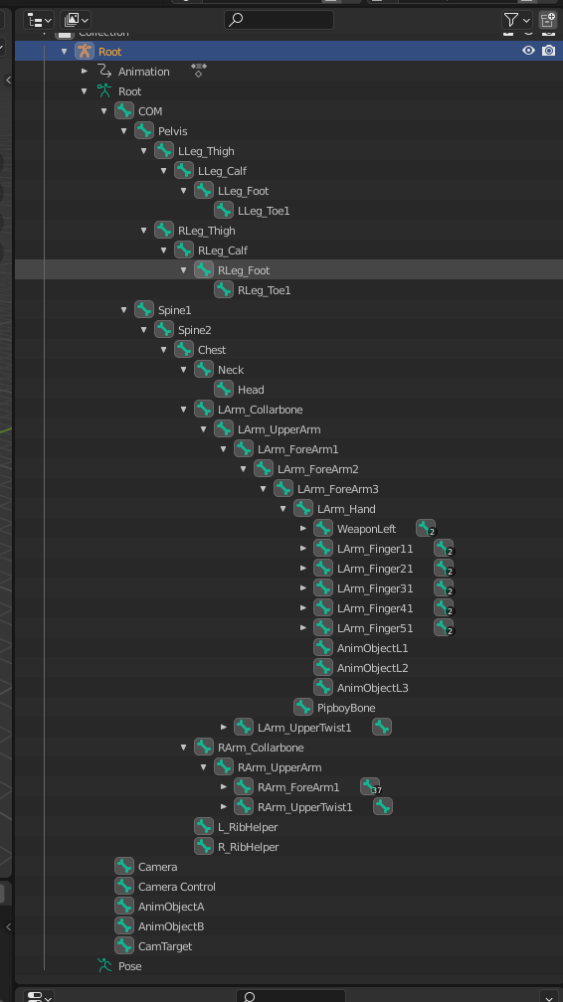Select the LArm_Finger21 bone name
Viewport: 563px width, 1002px height.
[x=375, y=569]
